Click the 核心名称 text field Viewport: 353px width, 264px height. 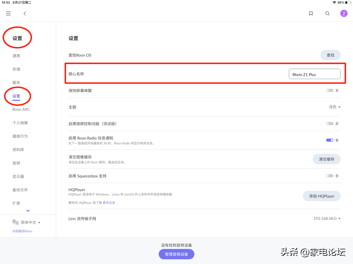(x=314, y=74)
